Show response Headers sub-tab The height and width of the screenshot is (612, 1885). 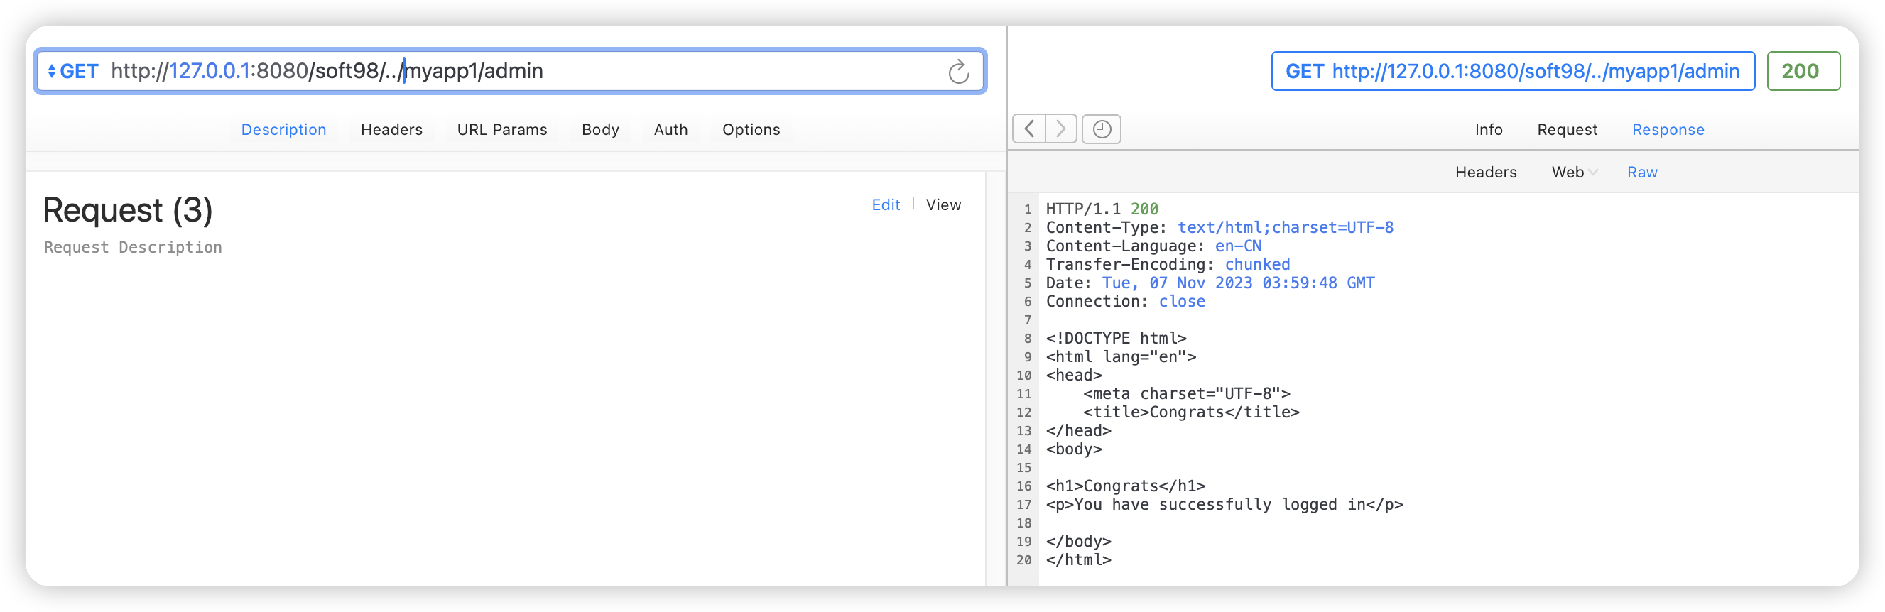(x=1485, y=173)
